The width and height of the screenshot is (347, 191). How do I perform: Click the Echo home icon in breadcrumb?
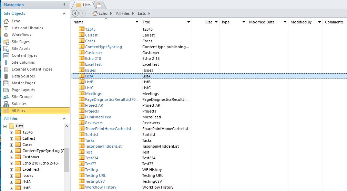click(95, 13)
